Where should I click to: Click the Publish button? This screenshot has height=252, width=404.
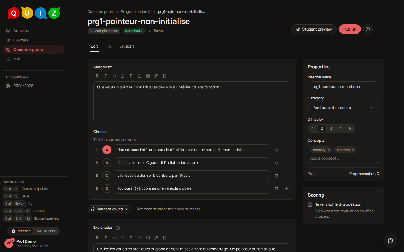[x=350, y=29]
